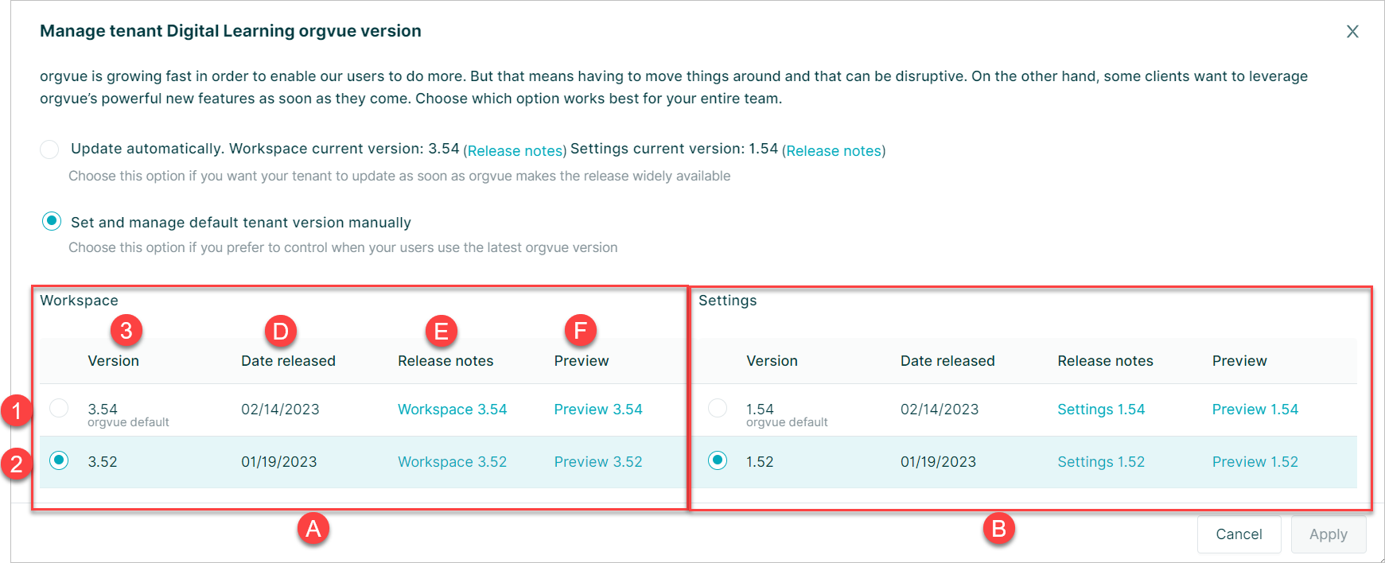
Task: Click the Settings section heading
Action: [727, 301]
